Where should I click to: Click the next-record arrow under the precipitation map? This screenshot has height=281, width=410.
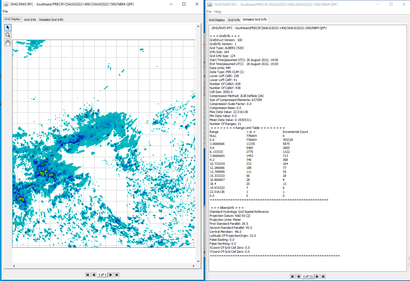pyautogui.click(x=110, y=275)
